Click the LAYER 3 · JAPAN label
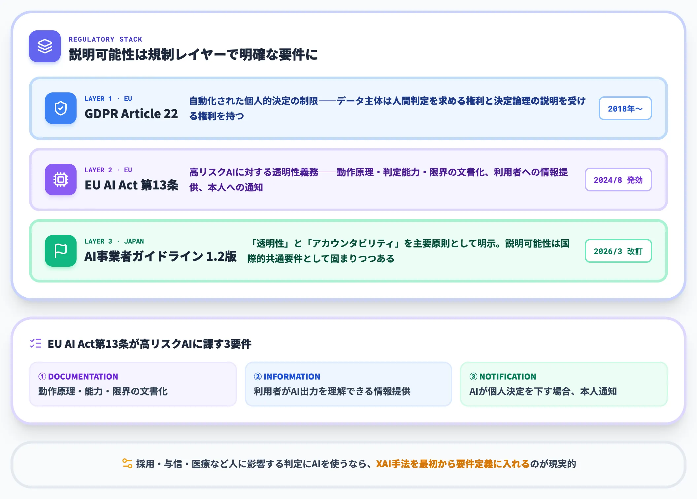Screen dimensions: 697x499 click(114, 241)
